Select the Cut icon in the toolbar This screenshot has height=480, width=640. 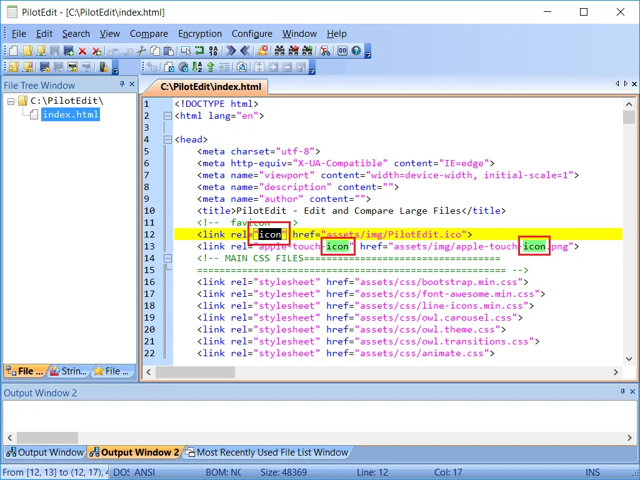142,51
